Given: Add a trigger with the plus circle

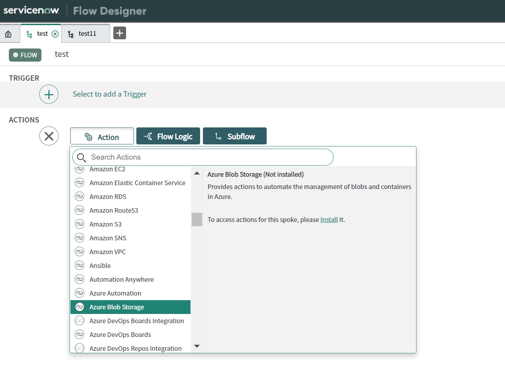Looking at the screenshot, I should click(x=49, y=94).
